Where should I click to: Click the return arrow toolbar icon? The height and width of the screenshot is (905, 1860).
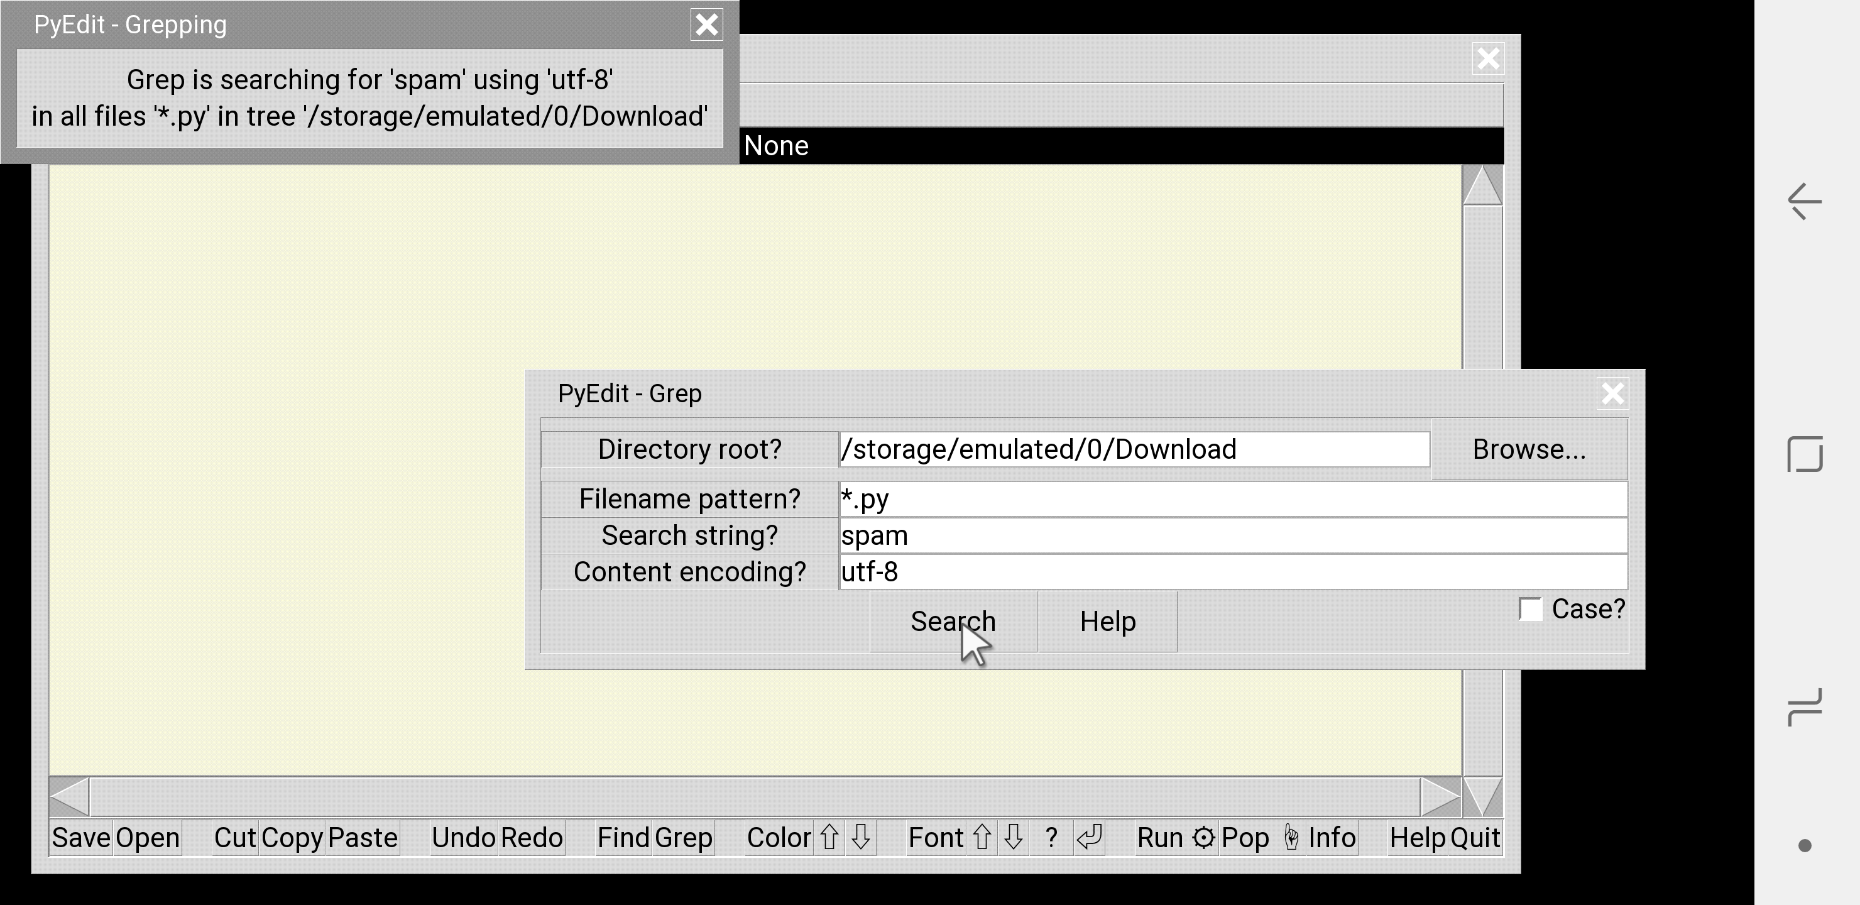[x=1090, y=838]
